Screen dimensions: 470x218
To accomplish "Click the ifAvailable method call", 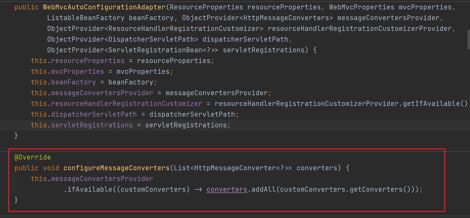I will pyautogui.click(x=90, y=189).
